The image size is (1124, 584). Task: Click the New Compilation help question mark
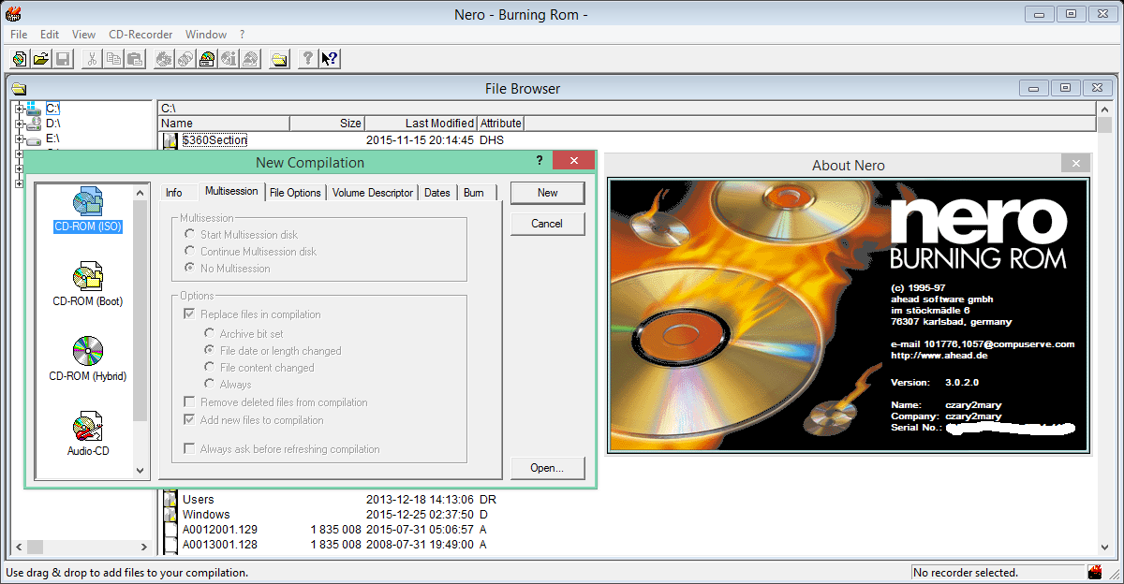click(x=540, y=161)
